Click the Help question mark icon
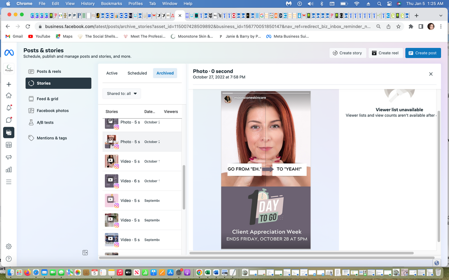This screenshot has width=449, height=280. pyautogui.click(x=9, y=259)
